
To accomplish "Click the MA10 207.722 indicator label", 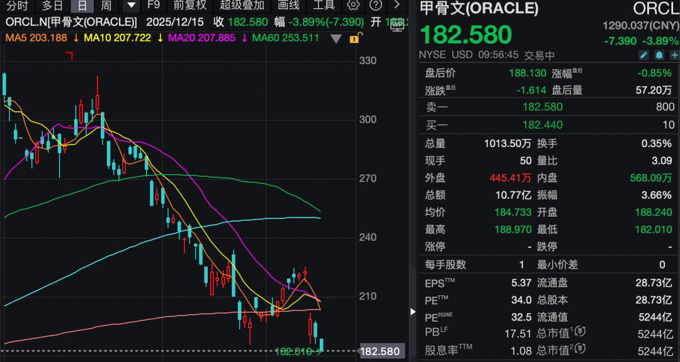I will coord(118,38).
